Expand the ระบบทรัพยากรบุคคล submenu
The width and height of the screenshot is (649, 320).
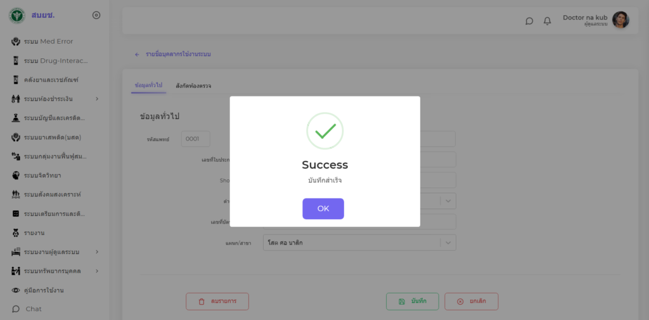97,271
